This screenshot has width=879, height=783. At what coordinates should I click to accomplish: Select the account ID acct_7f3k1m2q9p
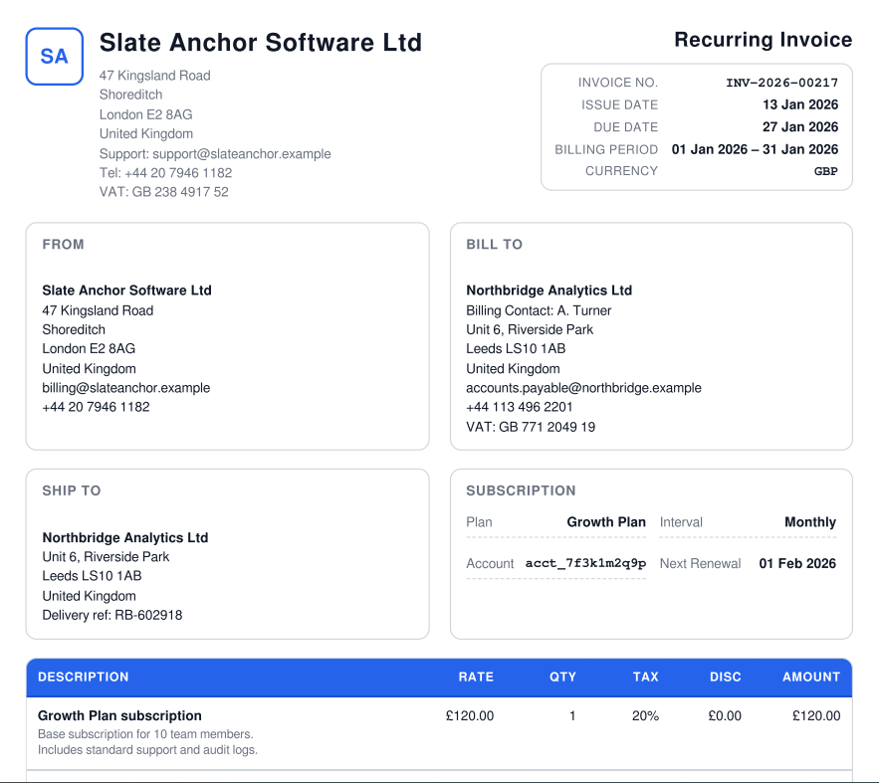tap(585, 564)
